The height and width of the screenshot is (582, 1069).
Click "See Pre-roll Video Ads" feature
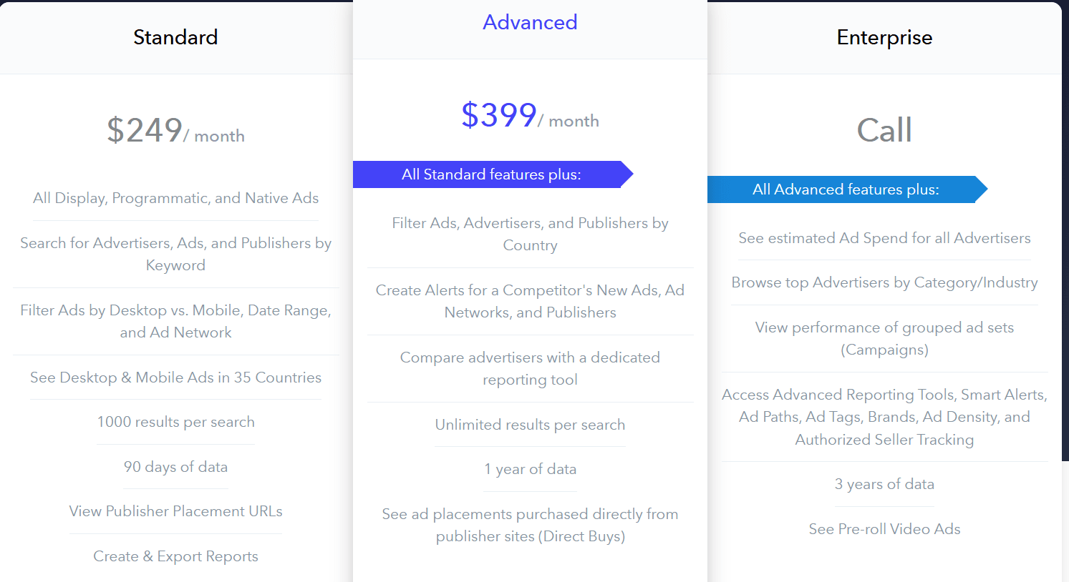[884, 529]
